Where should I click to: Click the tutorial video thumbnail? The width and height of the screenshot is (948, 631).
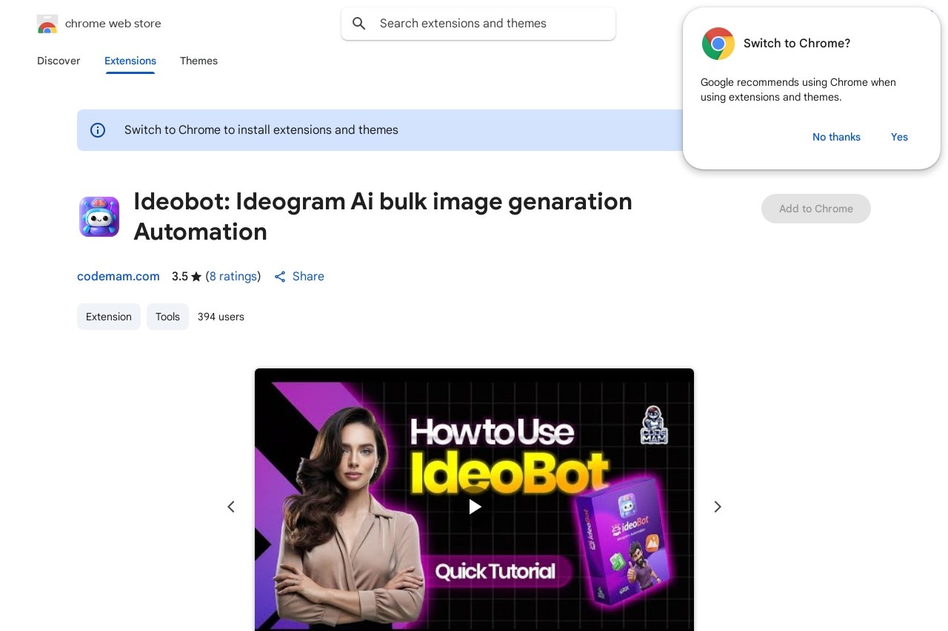coord(474,499)
